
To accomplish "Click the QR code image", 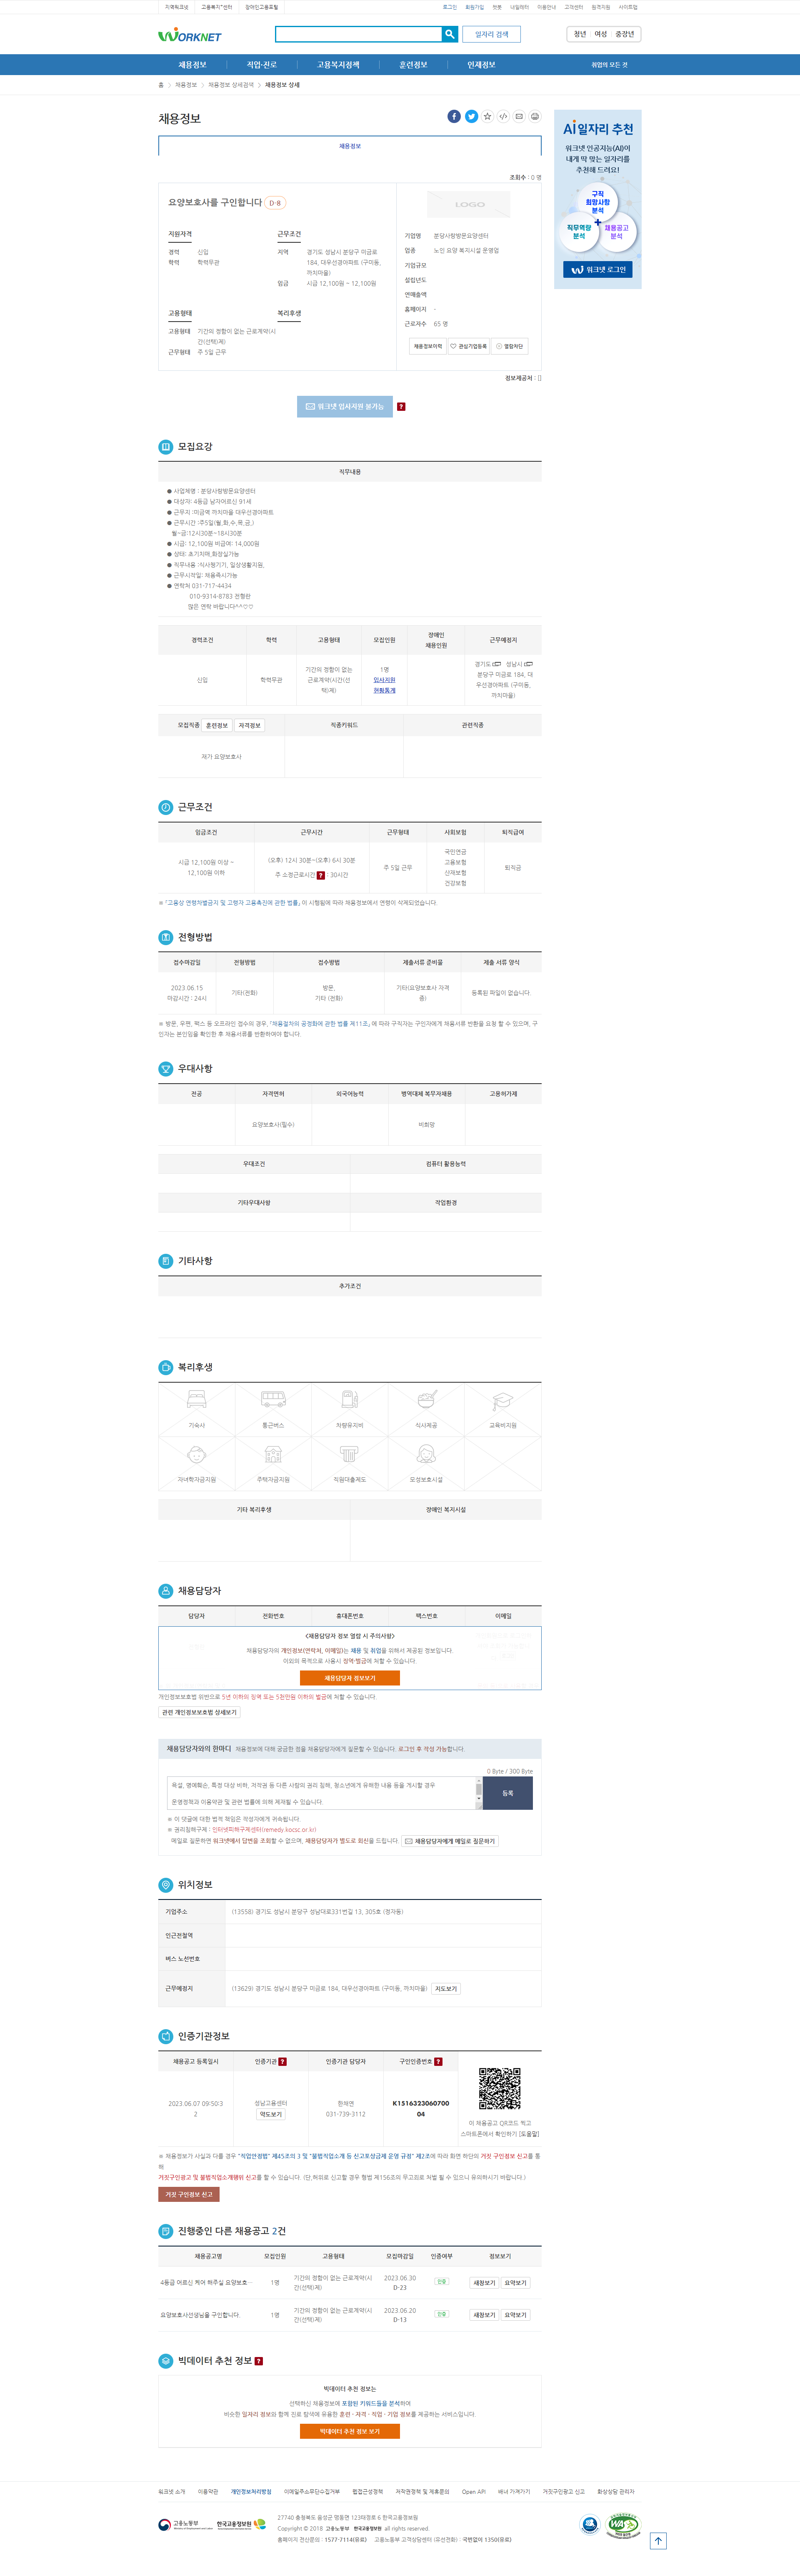I will [x=500, y=2089].
